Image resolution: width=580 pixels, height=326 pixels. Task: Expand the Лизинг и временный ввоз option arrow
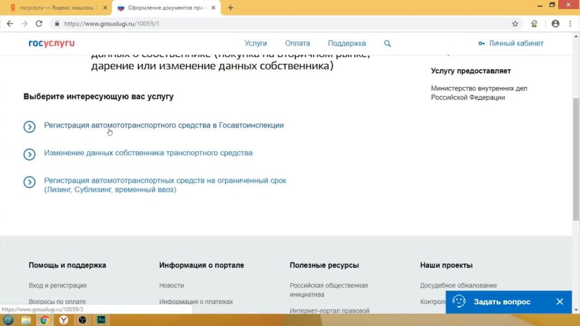(29, 182)
